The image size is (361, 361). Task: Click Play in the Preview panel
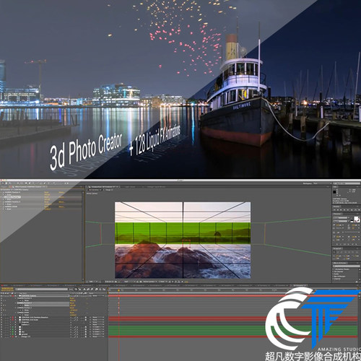tap(341, 210)
